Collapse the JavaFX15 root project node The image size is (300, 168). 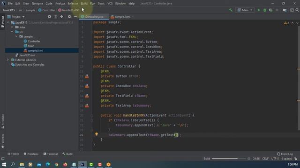tap(8, 22)
